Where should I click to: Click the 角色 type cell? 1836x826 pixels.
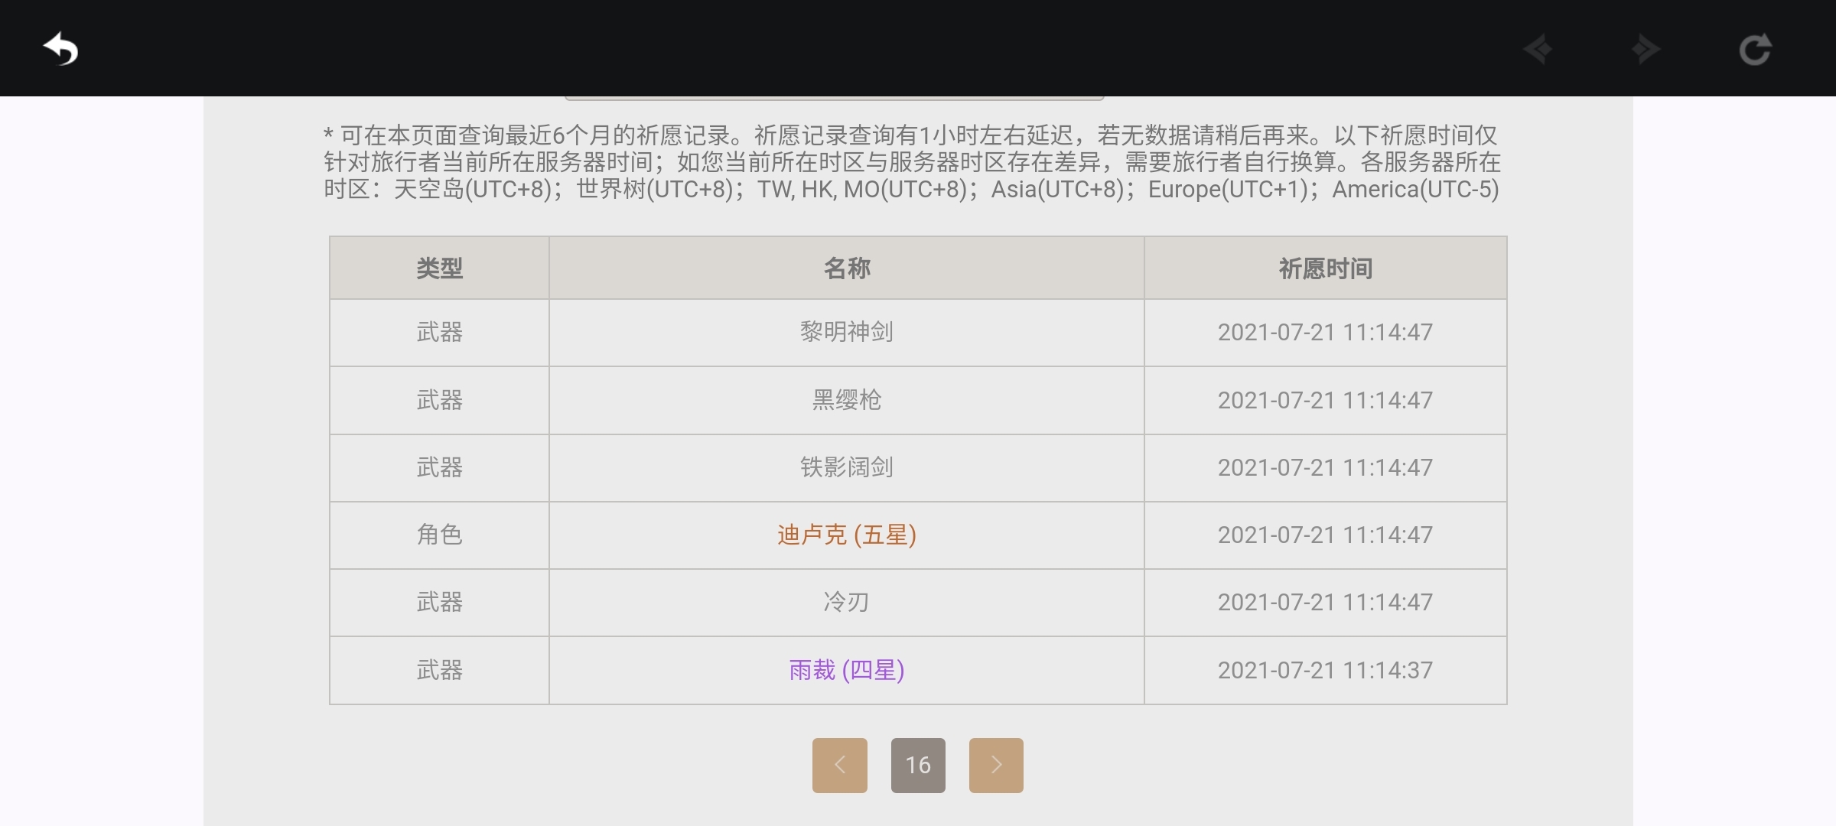tap(439, 535)
